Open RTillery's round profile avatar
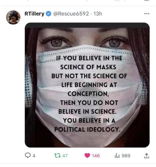156x167 pixels. pos(13,17)
